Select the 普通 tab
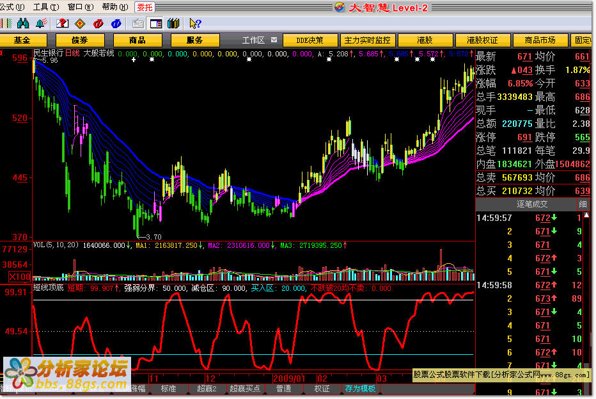 click(x=283, y=389)
